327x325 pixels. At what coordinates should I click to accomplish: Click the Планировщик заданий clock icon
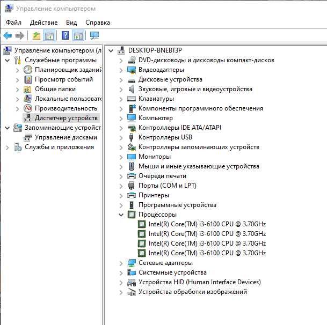click(28, 70)
